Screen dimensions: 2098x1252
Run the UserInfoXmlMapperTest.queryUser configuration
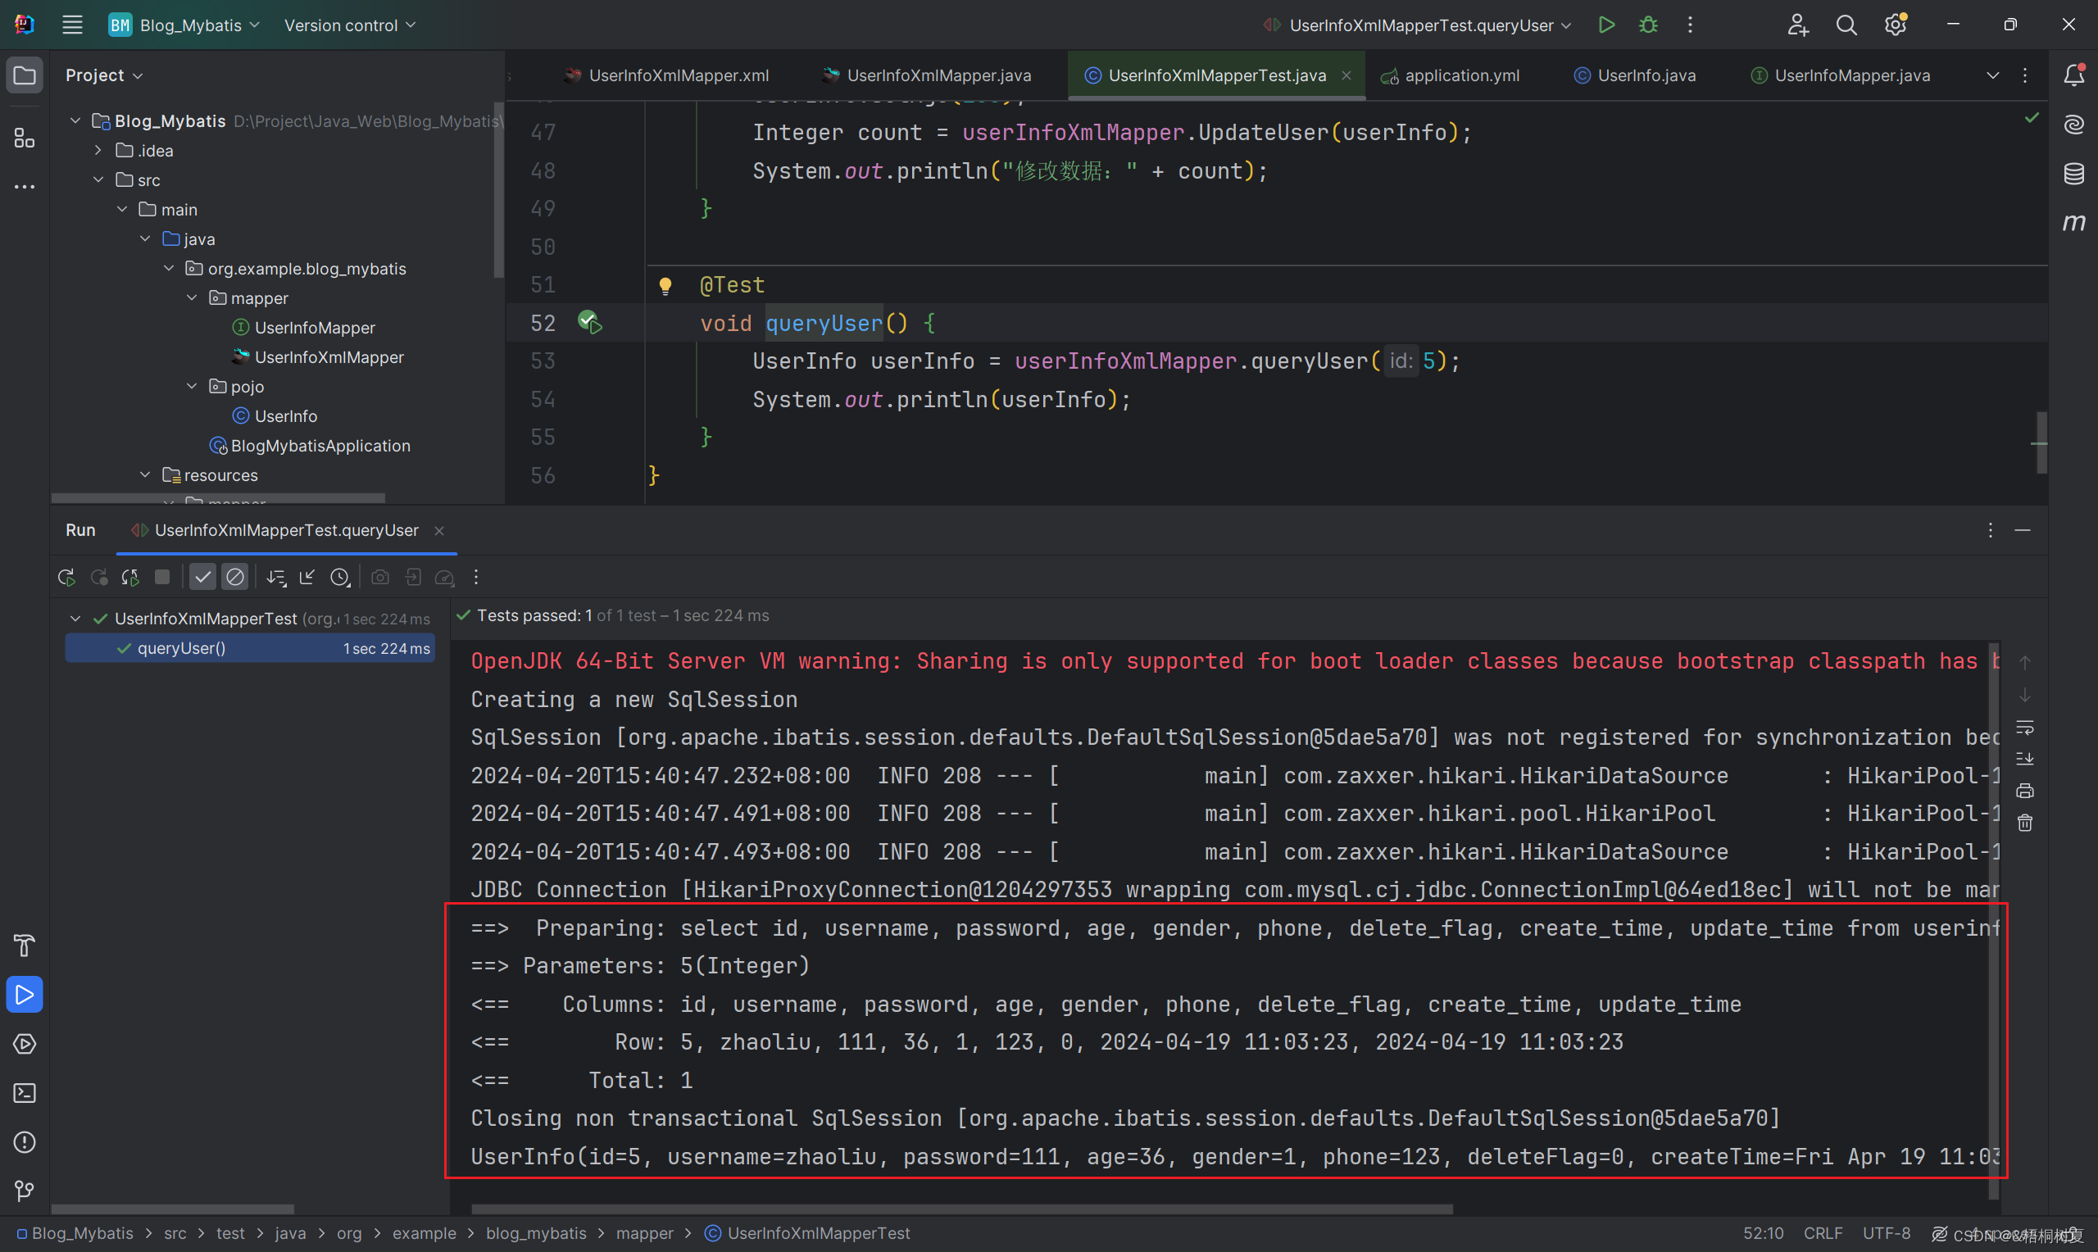pyautogui.click(x=1606, y=25)
